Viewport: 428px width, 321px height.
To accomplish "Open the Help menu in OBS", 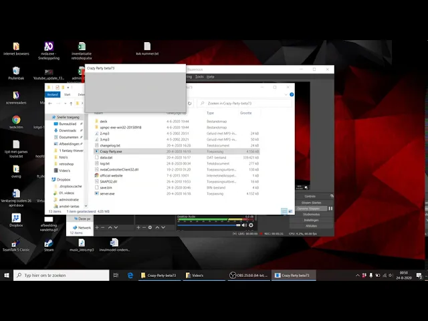I will (x=210, y=77).
